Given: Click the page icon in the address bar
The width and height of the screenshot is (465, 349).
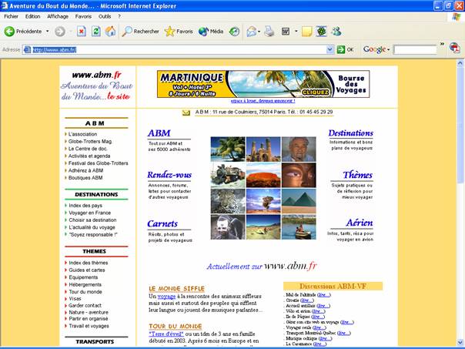Looking at the screenshot, I should click(27, 49).
